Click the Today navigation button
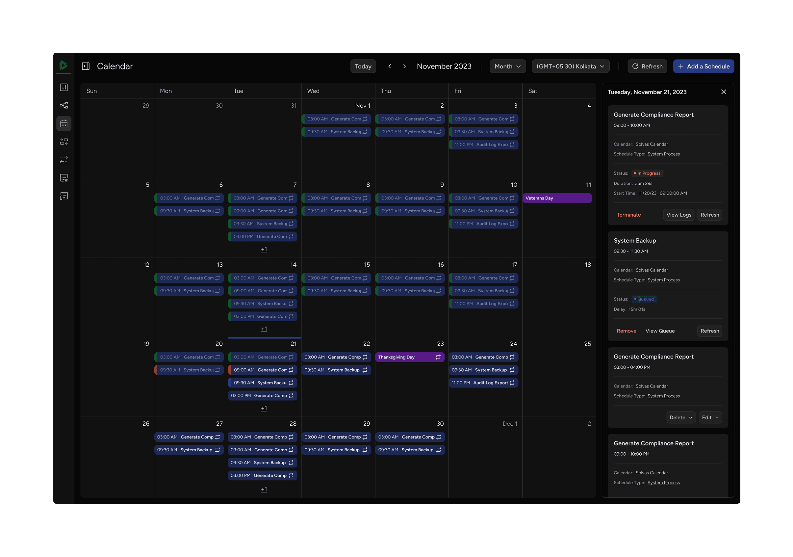 coord(363,66)
